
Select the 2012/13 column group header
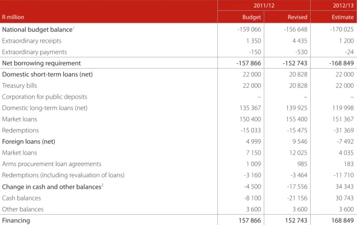click(x=343, y=5)
